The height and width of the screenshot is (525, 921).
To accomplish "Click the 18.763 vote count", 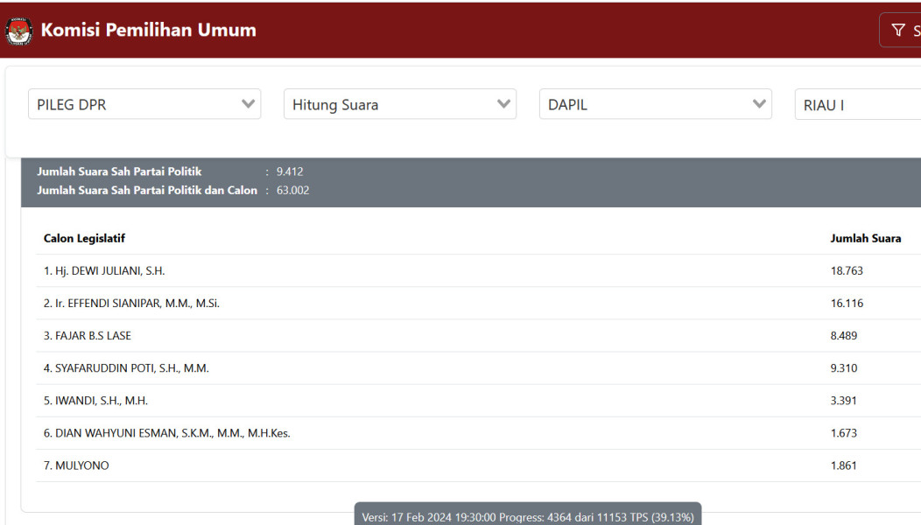I will (x=847, y=270).
